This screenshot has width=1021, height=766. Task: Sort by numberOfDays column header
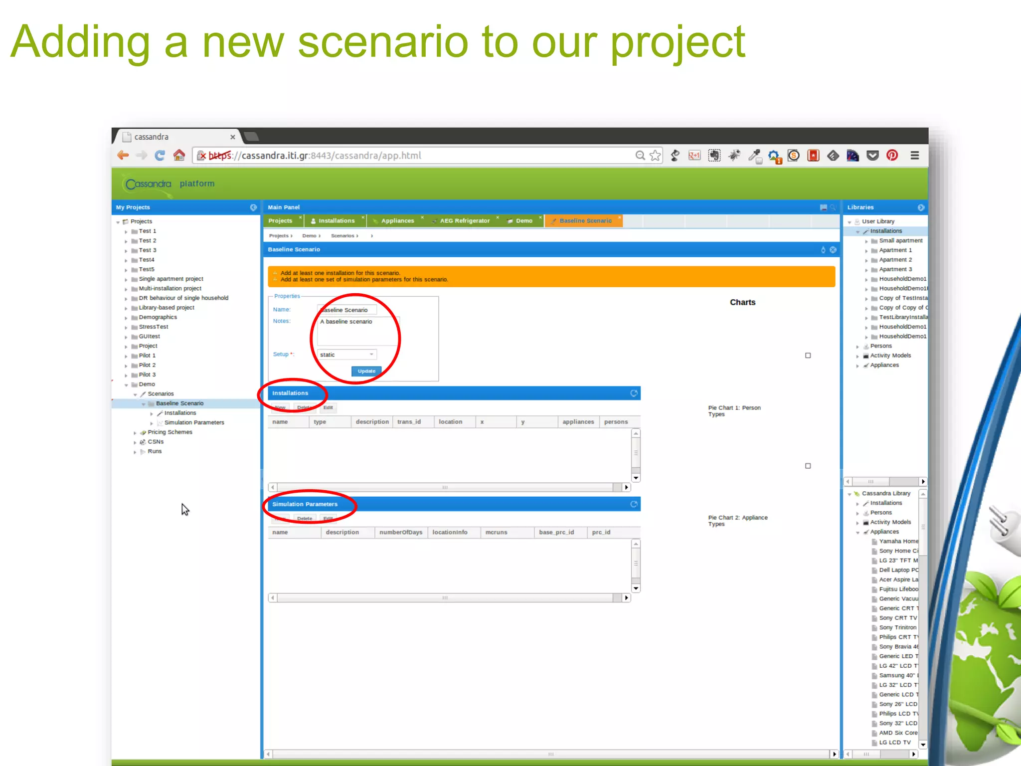pos(401,533)
